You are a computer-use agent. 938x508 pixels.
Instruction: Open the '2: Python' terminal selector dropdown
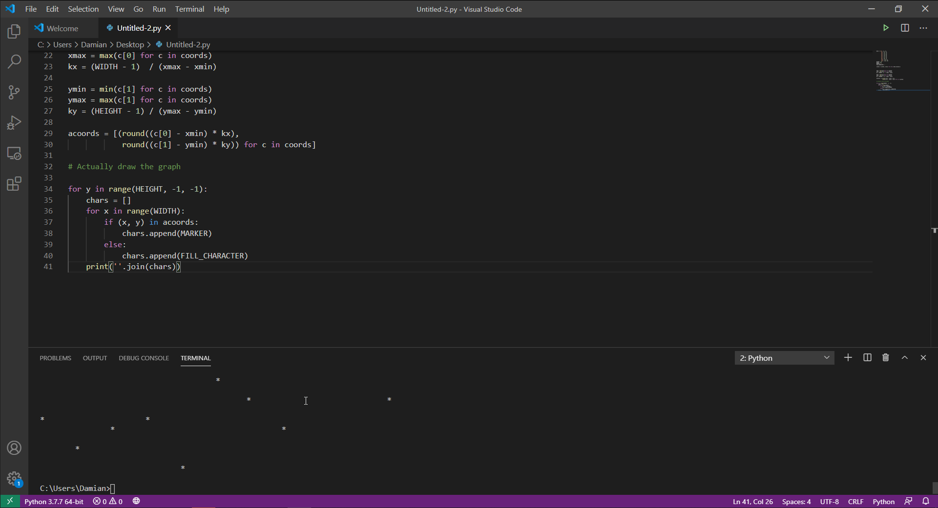[784, 358]
